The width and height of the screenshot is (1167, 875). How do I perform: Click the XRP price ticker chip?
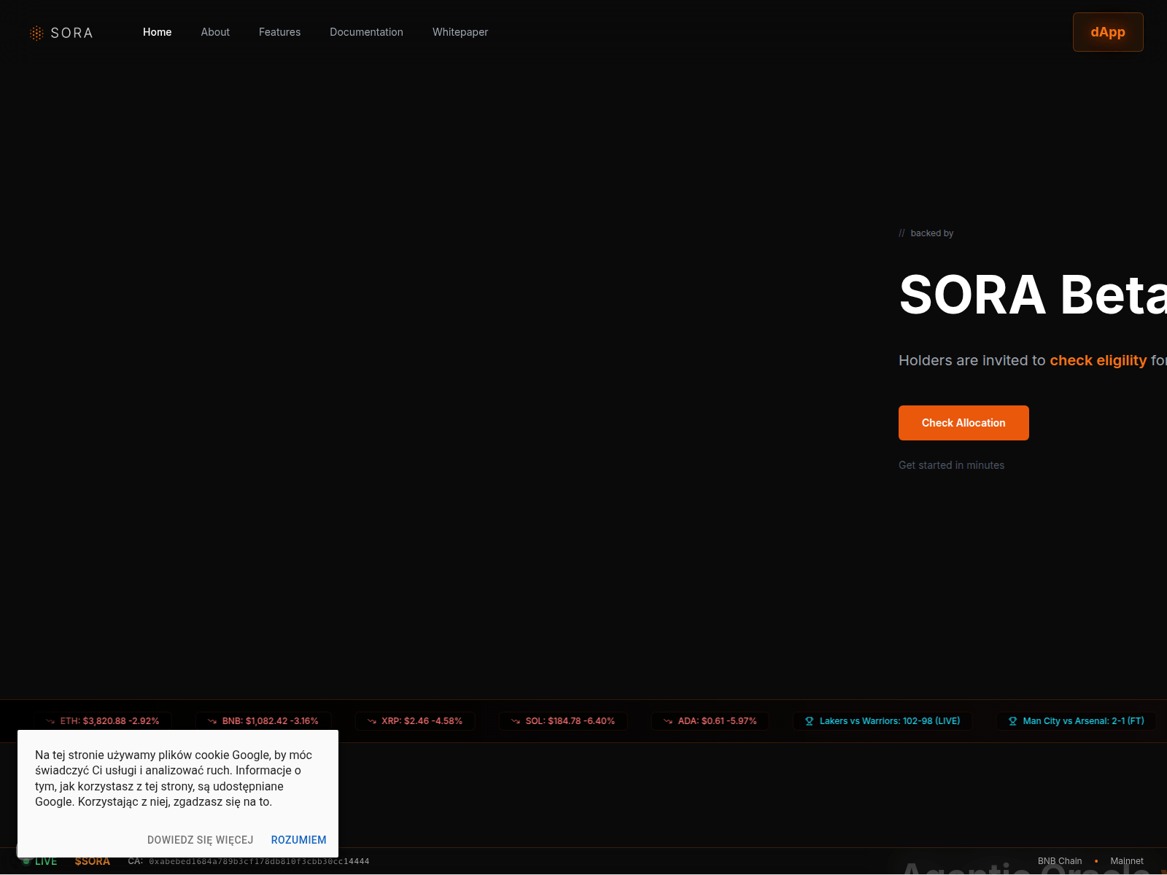click(x=415, y=721)
